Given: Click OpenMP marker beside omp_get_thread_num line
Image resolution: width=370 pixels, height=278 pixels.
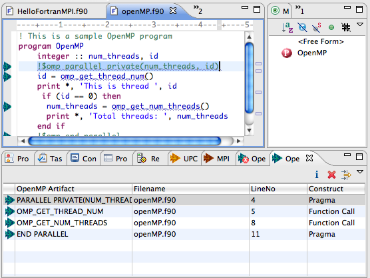Looking at the screenshot, I should [x=7, y=77].
